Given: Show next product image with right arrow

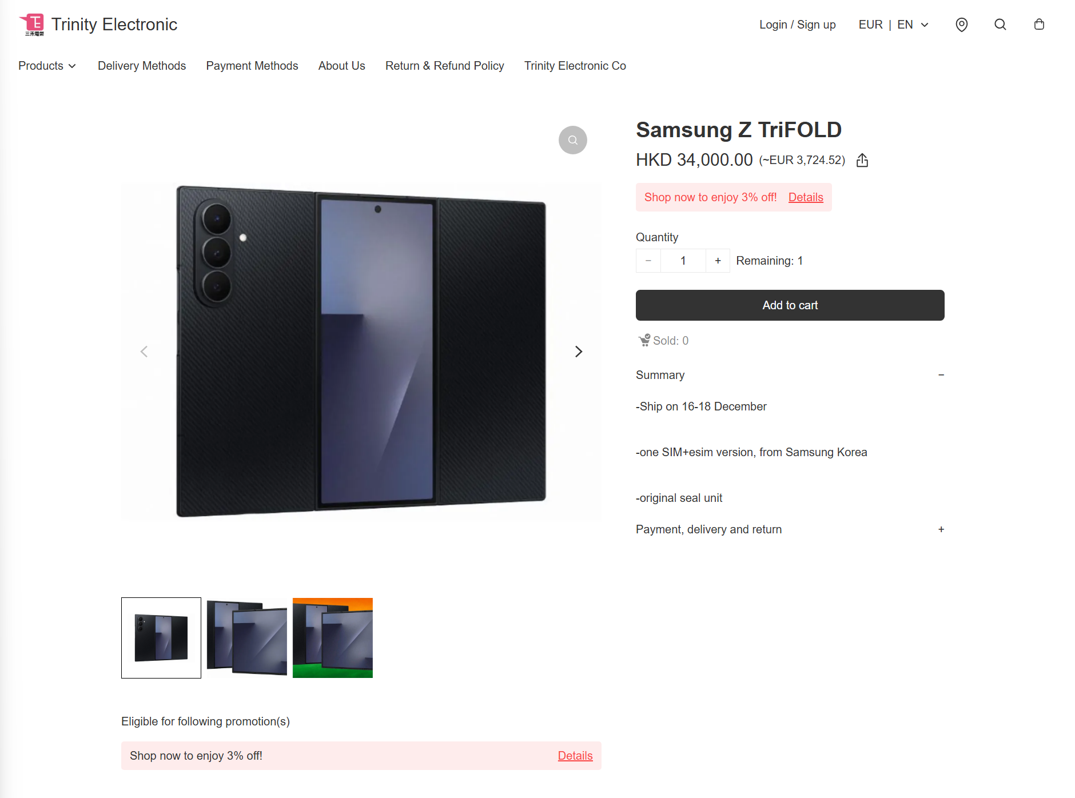Looking at the screenshot, I should click(x=578, y=352).
